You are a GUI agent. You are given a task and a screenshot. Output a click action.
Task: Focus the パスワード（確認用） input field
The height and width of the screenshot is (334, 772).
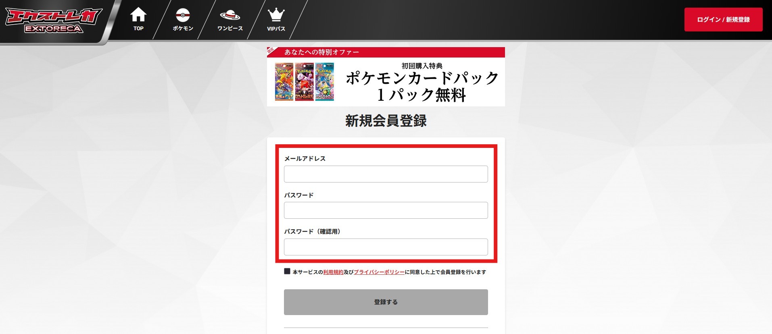(x=386, y=247)
